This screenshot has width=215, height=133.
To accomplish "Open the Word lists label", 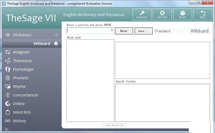I will 22,112.
